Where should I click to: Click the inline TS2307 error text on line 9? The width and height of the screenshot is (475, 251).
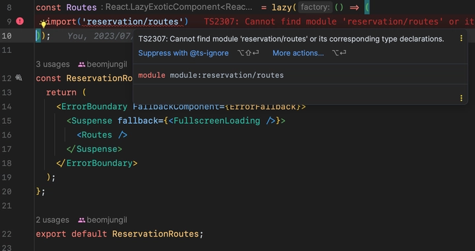click(x=339, y=22)
